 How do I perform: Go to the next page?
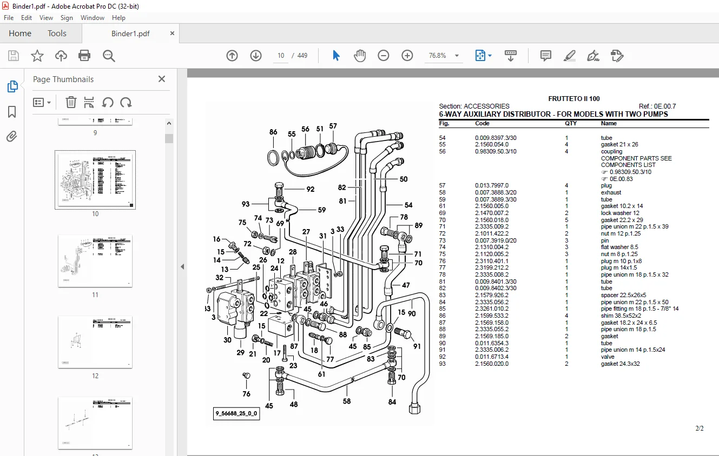(x=256, y=56)
